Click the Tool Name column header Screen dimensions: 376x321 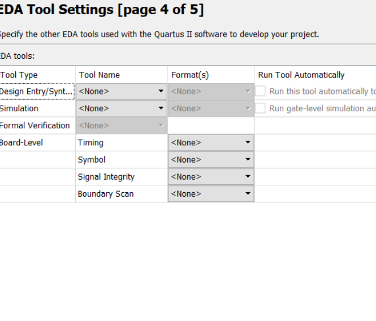pos(122,75)
